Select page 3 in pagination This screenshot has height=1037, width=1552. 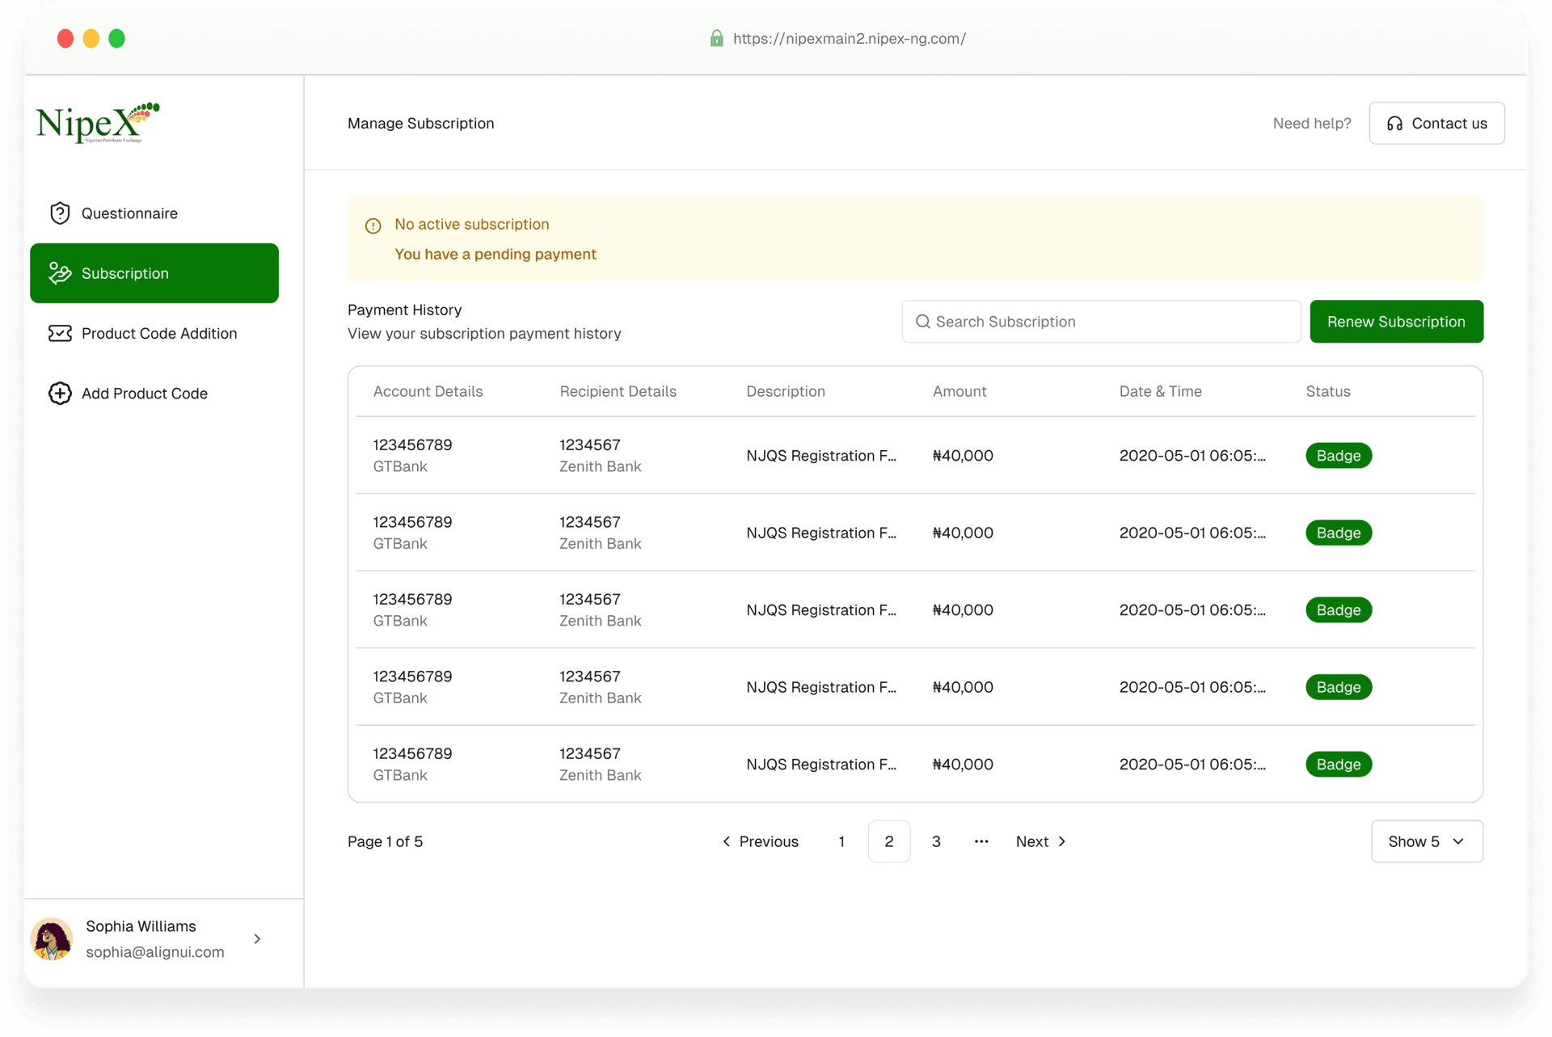[x=936, y=841]
